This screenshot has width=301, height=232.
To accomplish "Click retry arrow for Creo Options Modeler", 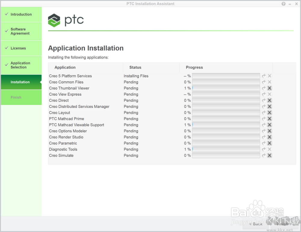I will tap(264, 131).
